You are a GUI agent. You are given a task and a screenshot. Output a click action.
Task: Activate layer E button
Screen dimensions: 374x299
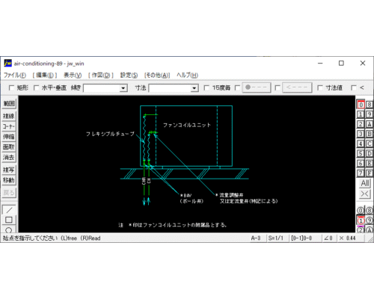pyautogui.click(x=370, y=163)
